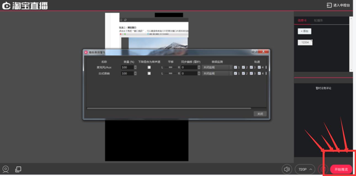The height and width of the screenshot is (176, 356).
Task: Uncheck track 3 in the second audio row
Action: pos(251,73)
